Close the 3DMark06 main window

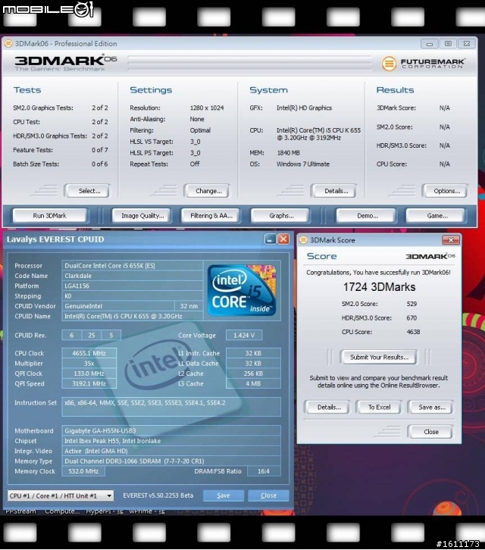[x=467, y=44]
